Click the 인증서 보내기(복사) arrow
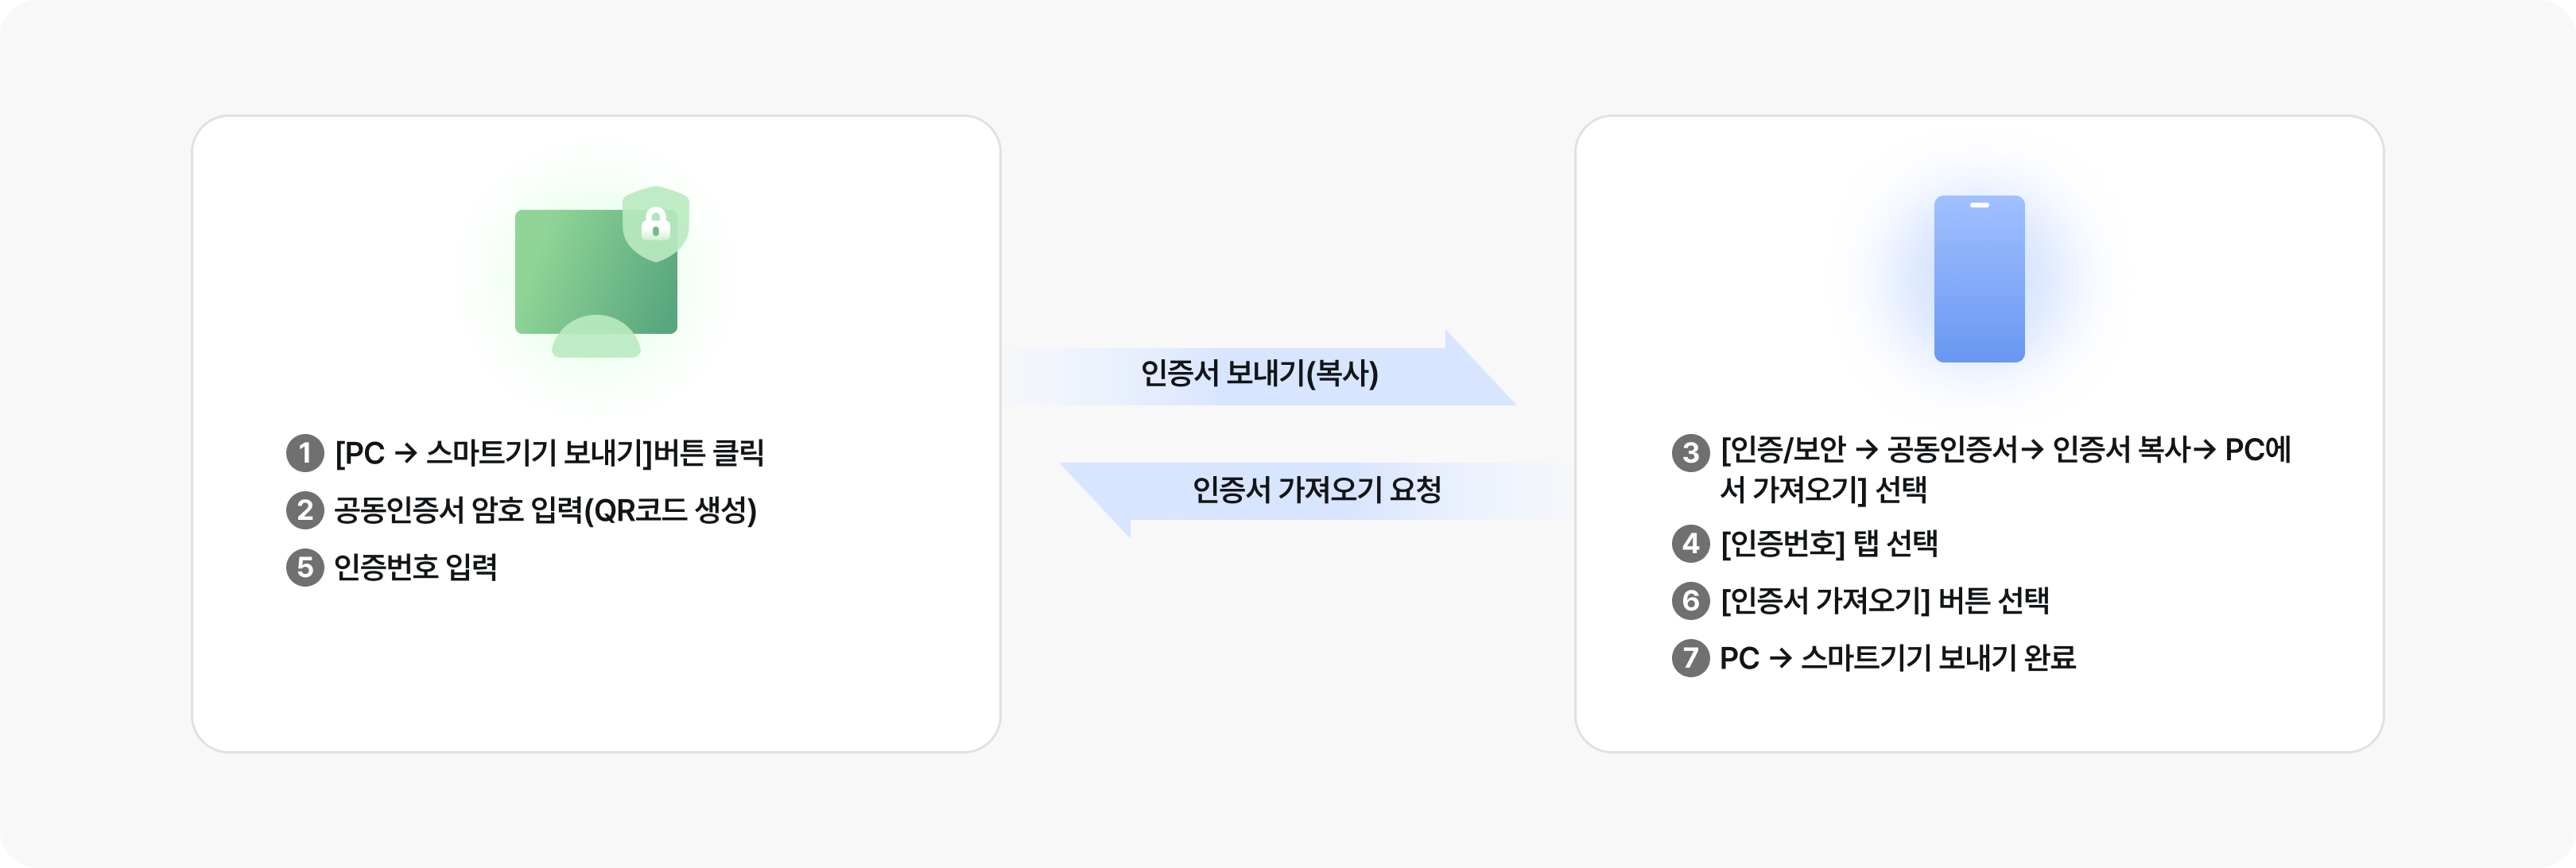2576x868 pixels. pos(1260,373)
